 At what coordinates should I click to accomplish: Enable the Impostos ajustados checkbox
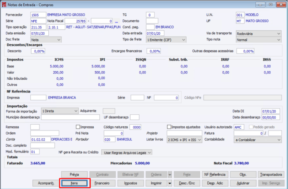(x=169, y=127)
